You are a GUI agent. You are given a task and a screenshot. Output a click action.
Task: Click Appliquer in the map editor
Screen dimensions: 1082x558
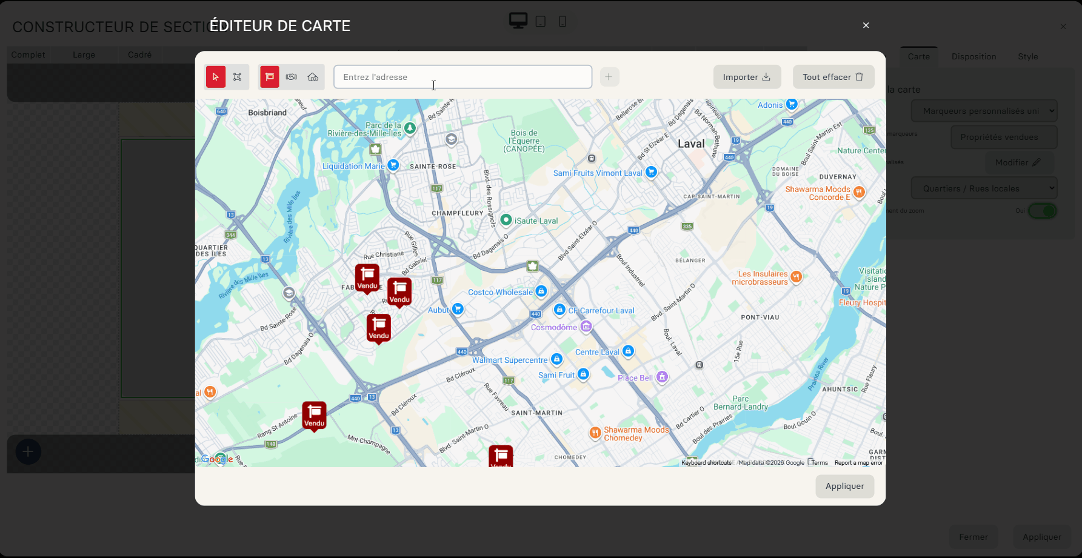[x=844, y=486]
